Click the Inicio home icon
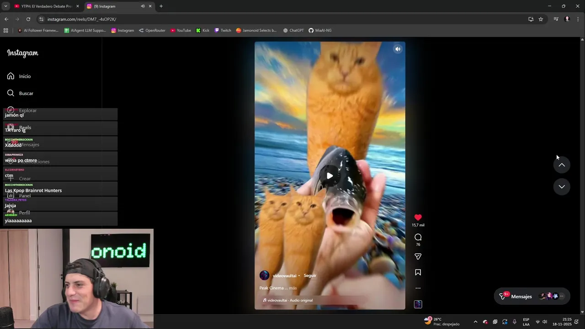 [x=11, y=76]
